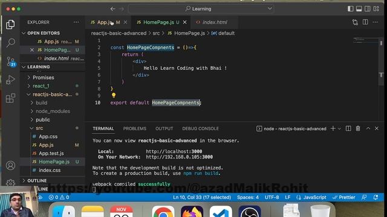Expand the build folder

(53, 102)
